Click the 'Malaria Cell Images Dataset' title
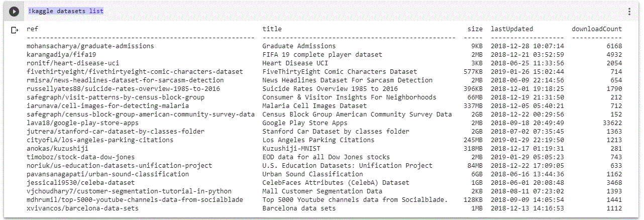Viewport: 644px width, 220px height. click(x=314, y=106)
